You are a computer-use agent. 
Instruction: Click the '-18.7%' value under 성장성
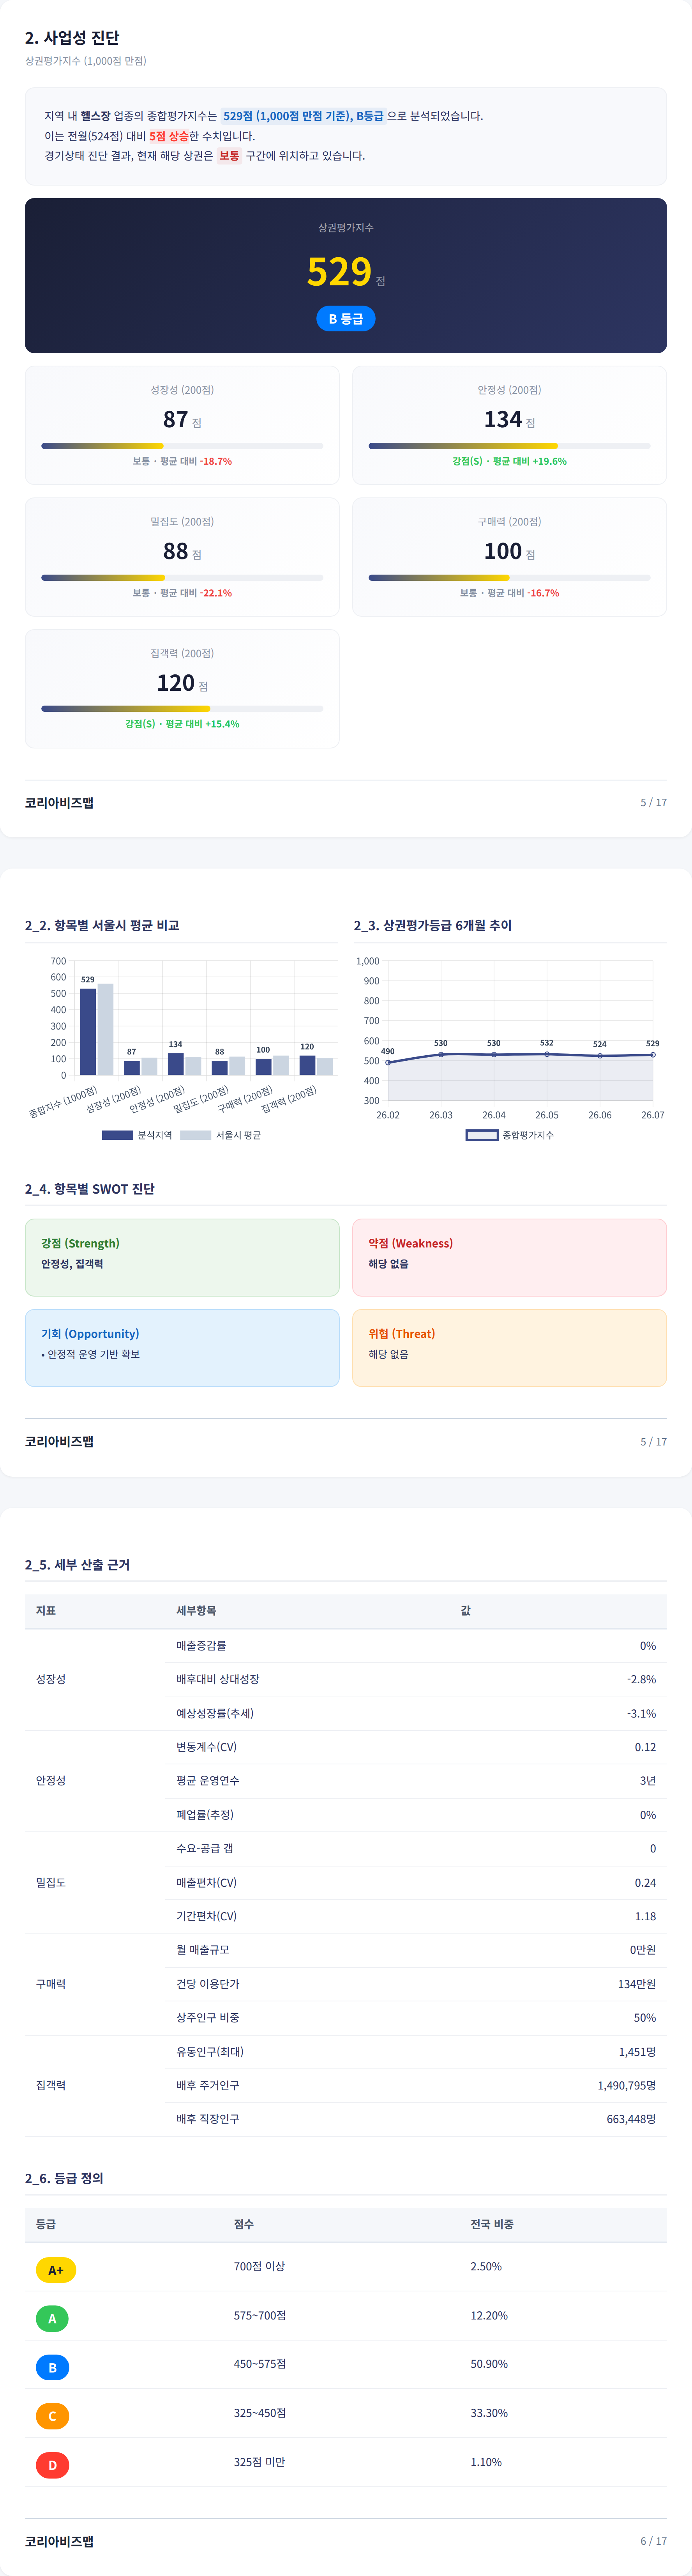coord(216,461)
